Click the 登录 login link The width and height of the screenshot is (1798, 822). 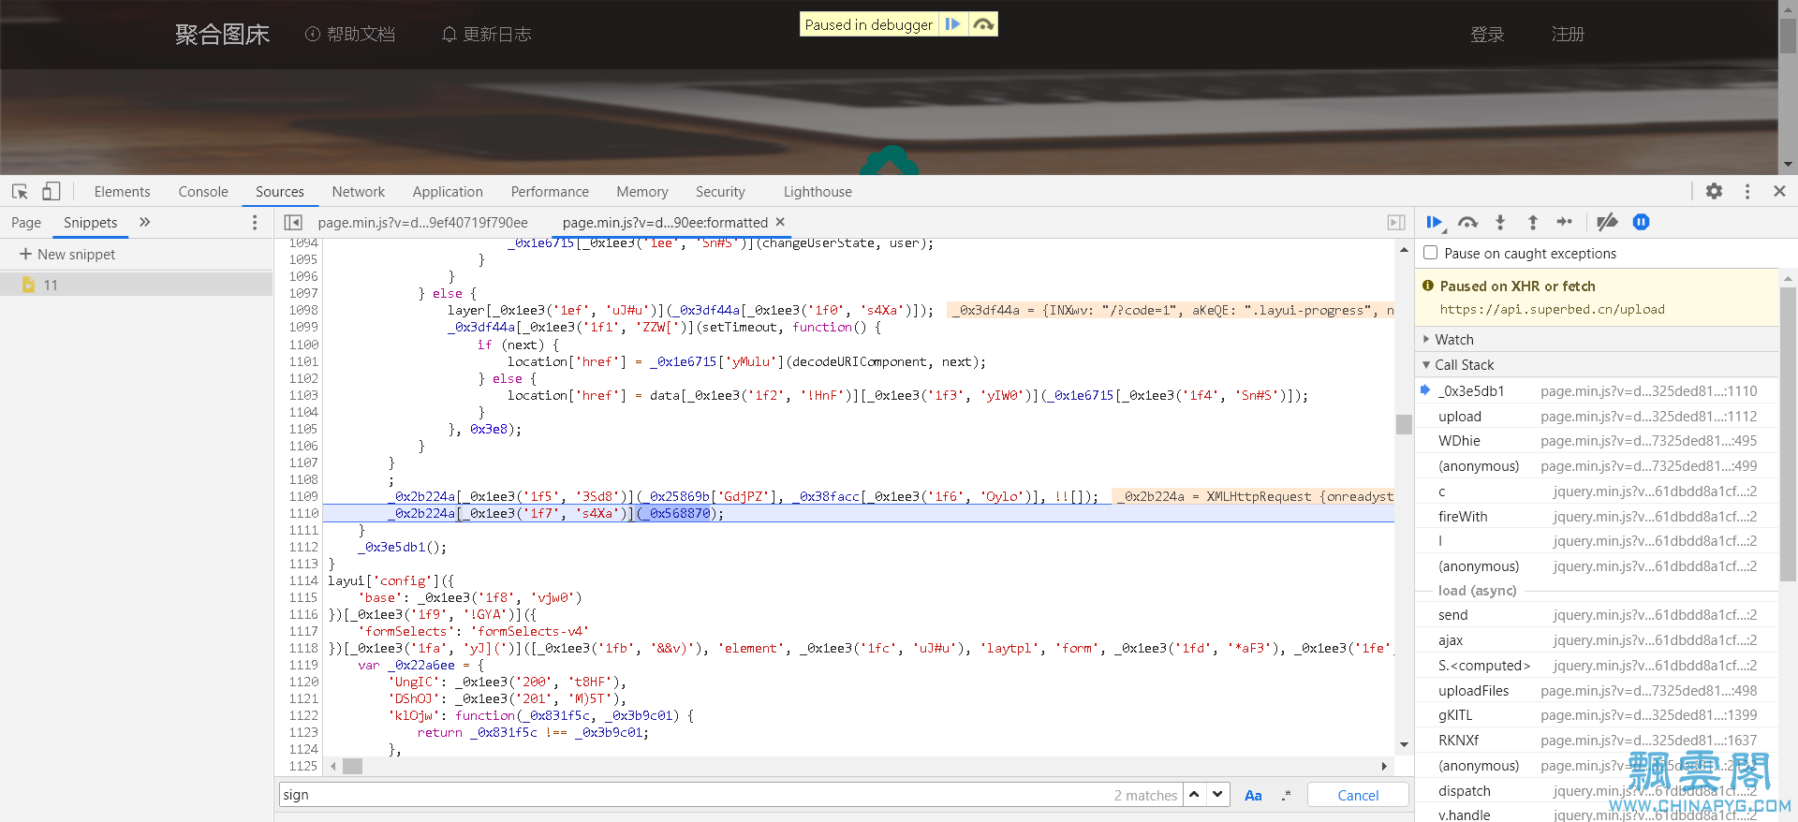tap(1487, 35)
